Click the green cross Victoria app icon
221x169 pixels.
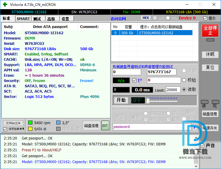tap(5, 4)
